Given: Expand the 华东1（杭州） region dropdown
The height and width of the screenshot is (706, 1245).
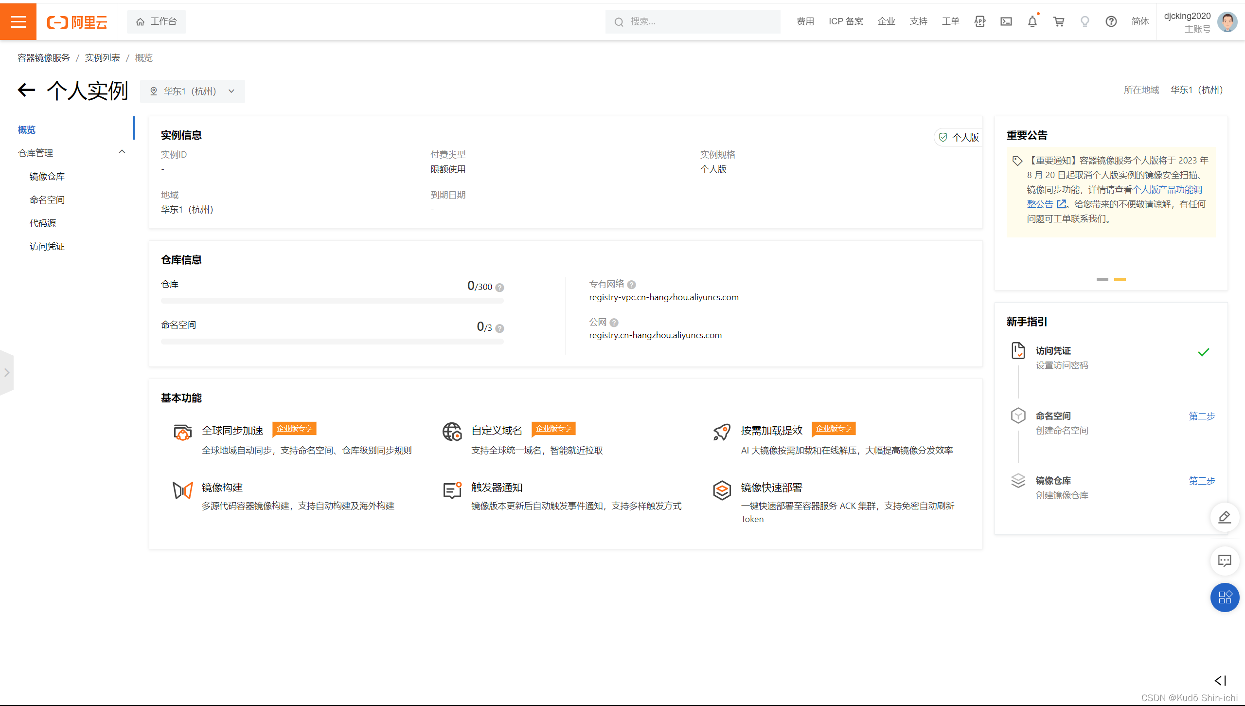Looking at the screenshot, I should tap(193, 91).
